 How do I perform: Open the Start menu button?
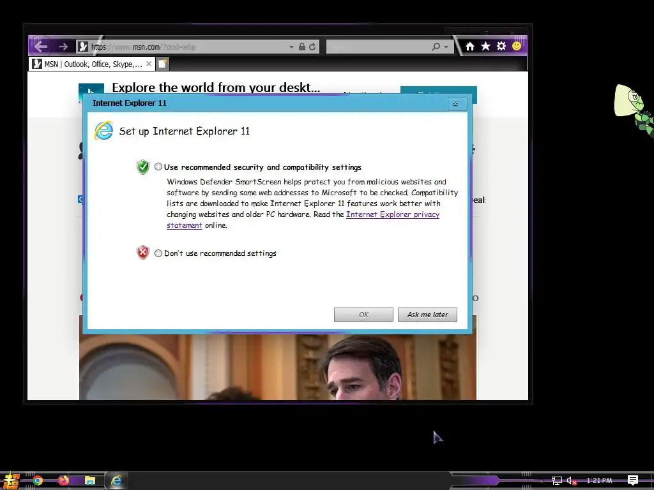tap(10, 481)
